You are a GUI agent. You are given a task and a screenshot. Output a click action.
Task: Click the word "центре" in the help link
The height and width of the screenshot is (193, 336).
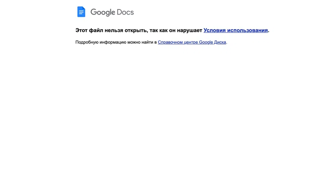click(191, 42)
